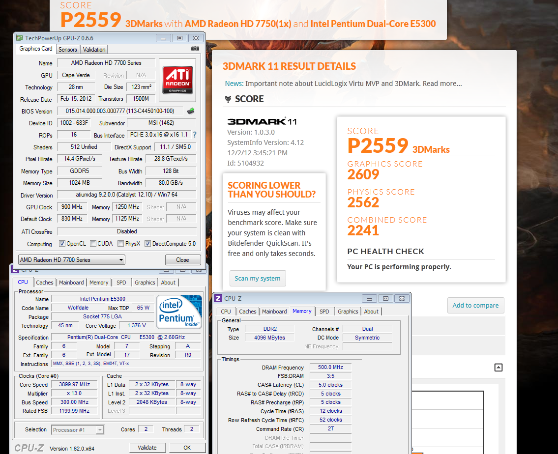This screenshot has width=558, height=454.
Task: Open the Mainboard tab in CPU-Z processor window
Action: click(71, 283)
